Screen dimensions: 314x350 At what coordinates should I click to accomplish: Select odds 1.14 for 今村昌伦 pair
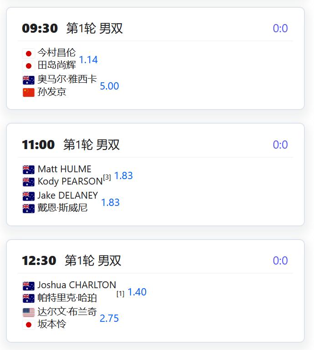click(x=88, y=60)
